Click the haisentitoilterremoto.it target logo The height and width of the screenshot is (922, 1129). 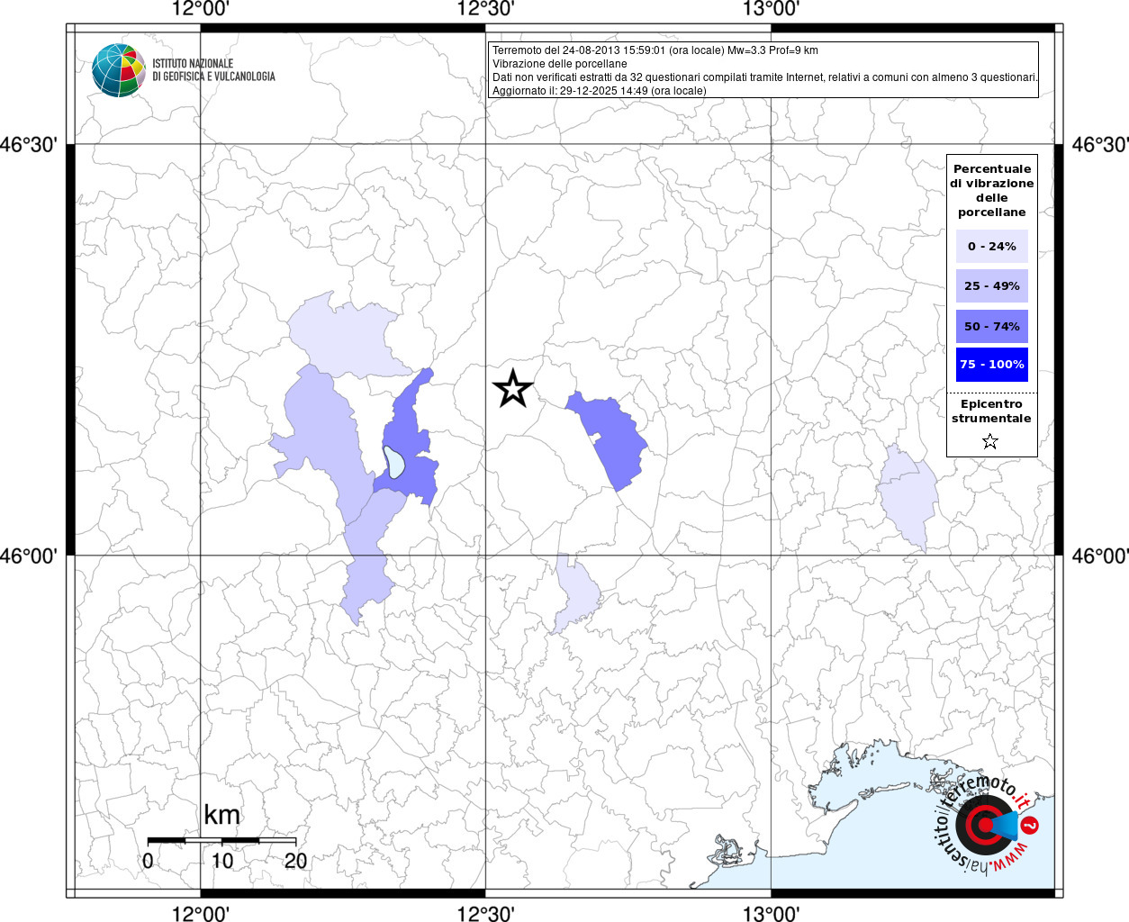tap(985, 823)
